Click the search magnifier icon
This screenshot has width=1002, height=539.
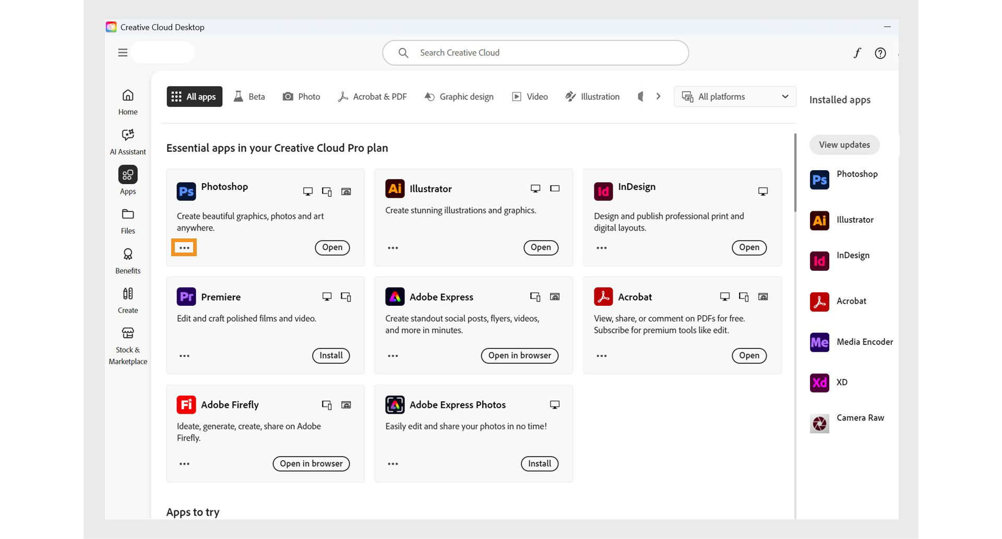[x=403, y=53]
